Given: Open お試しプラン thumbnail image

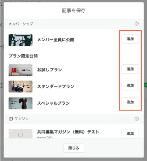Looking at the screenshot, I should point(21,70).
